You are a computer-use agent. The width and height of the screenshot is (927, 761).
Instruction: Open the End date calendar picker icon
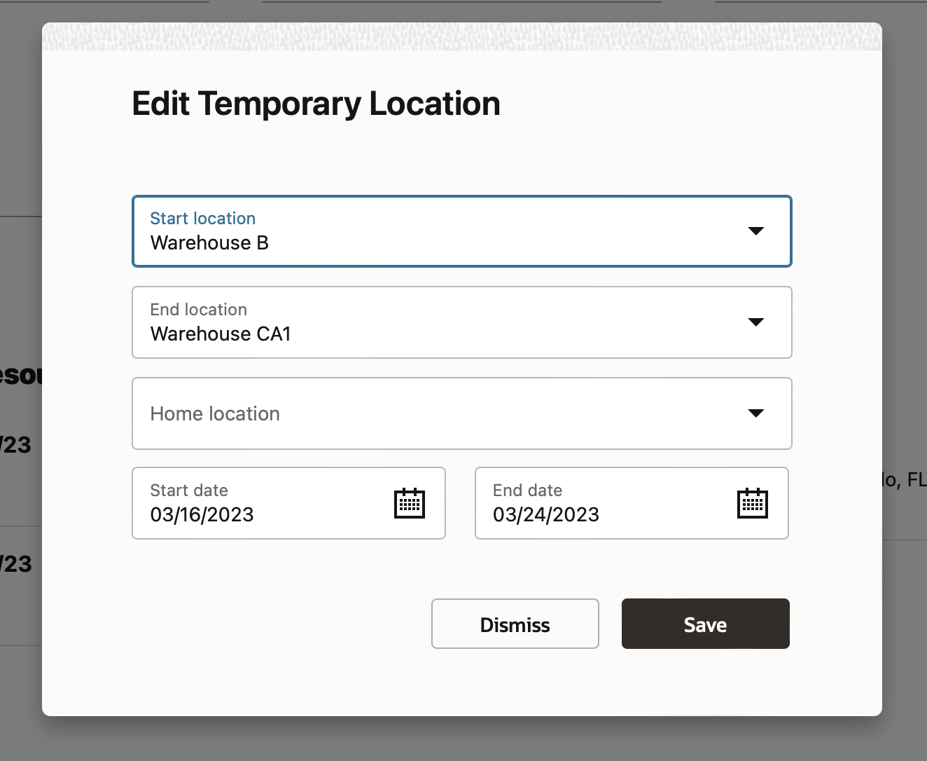point(753,503)
